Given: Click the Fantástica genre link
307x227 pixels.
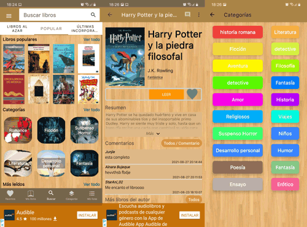Looking at the screenshot, I should coord(155,77).
